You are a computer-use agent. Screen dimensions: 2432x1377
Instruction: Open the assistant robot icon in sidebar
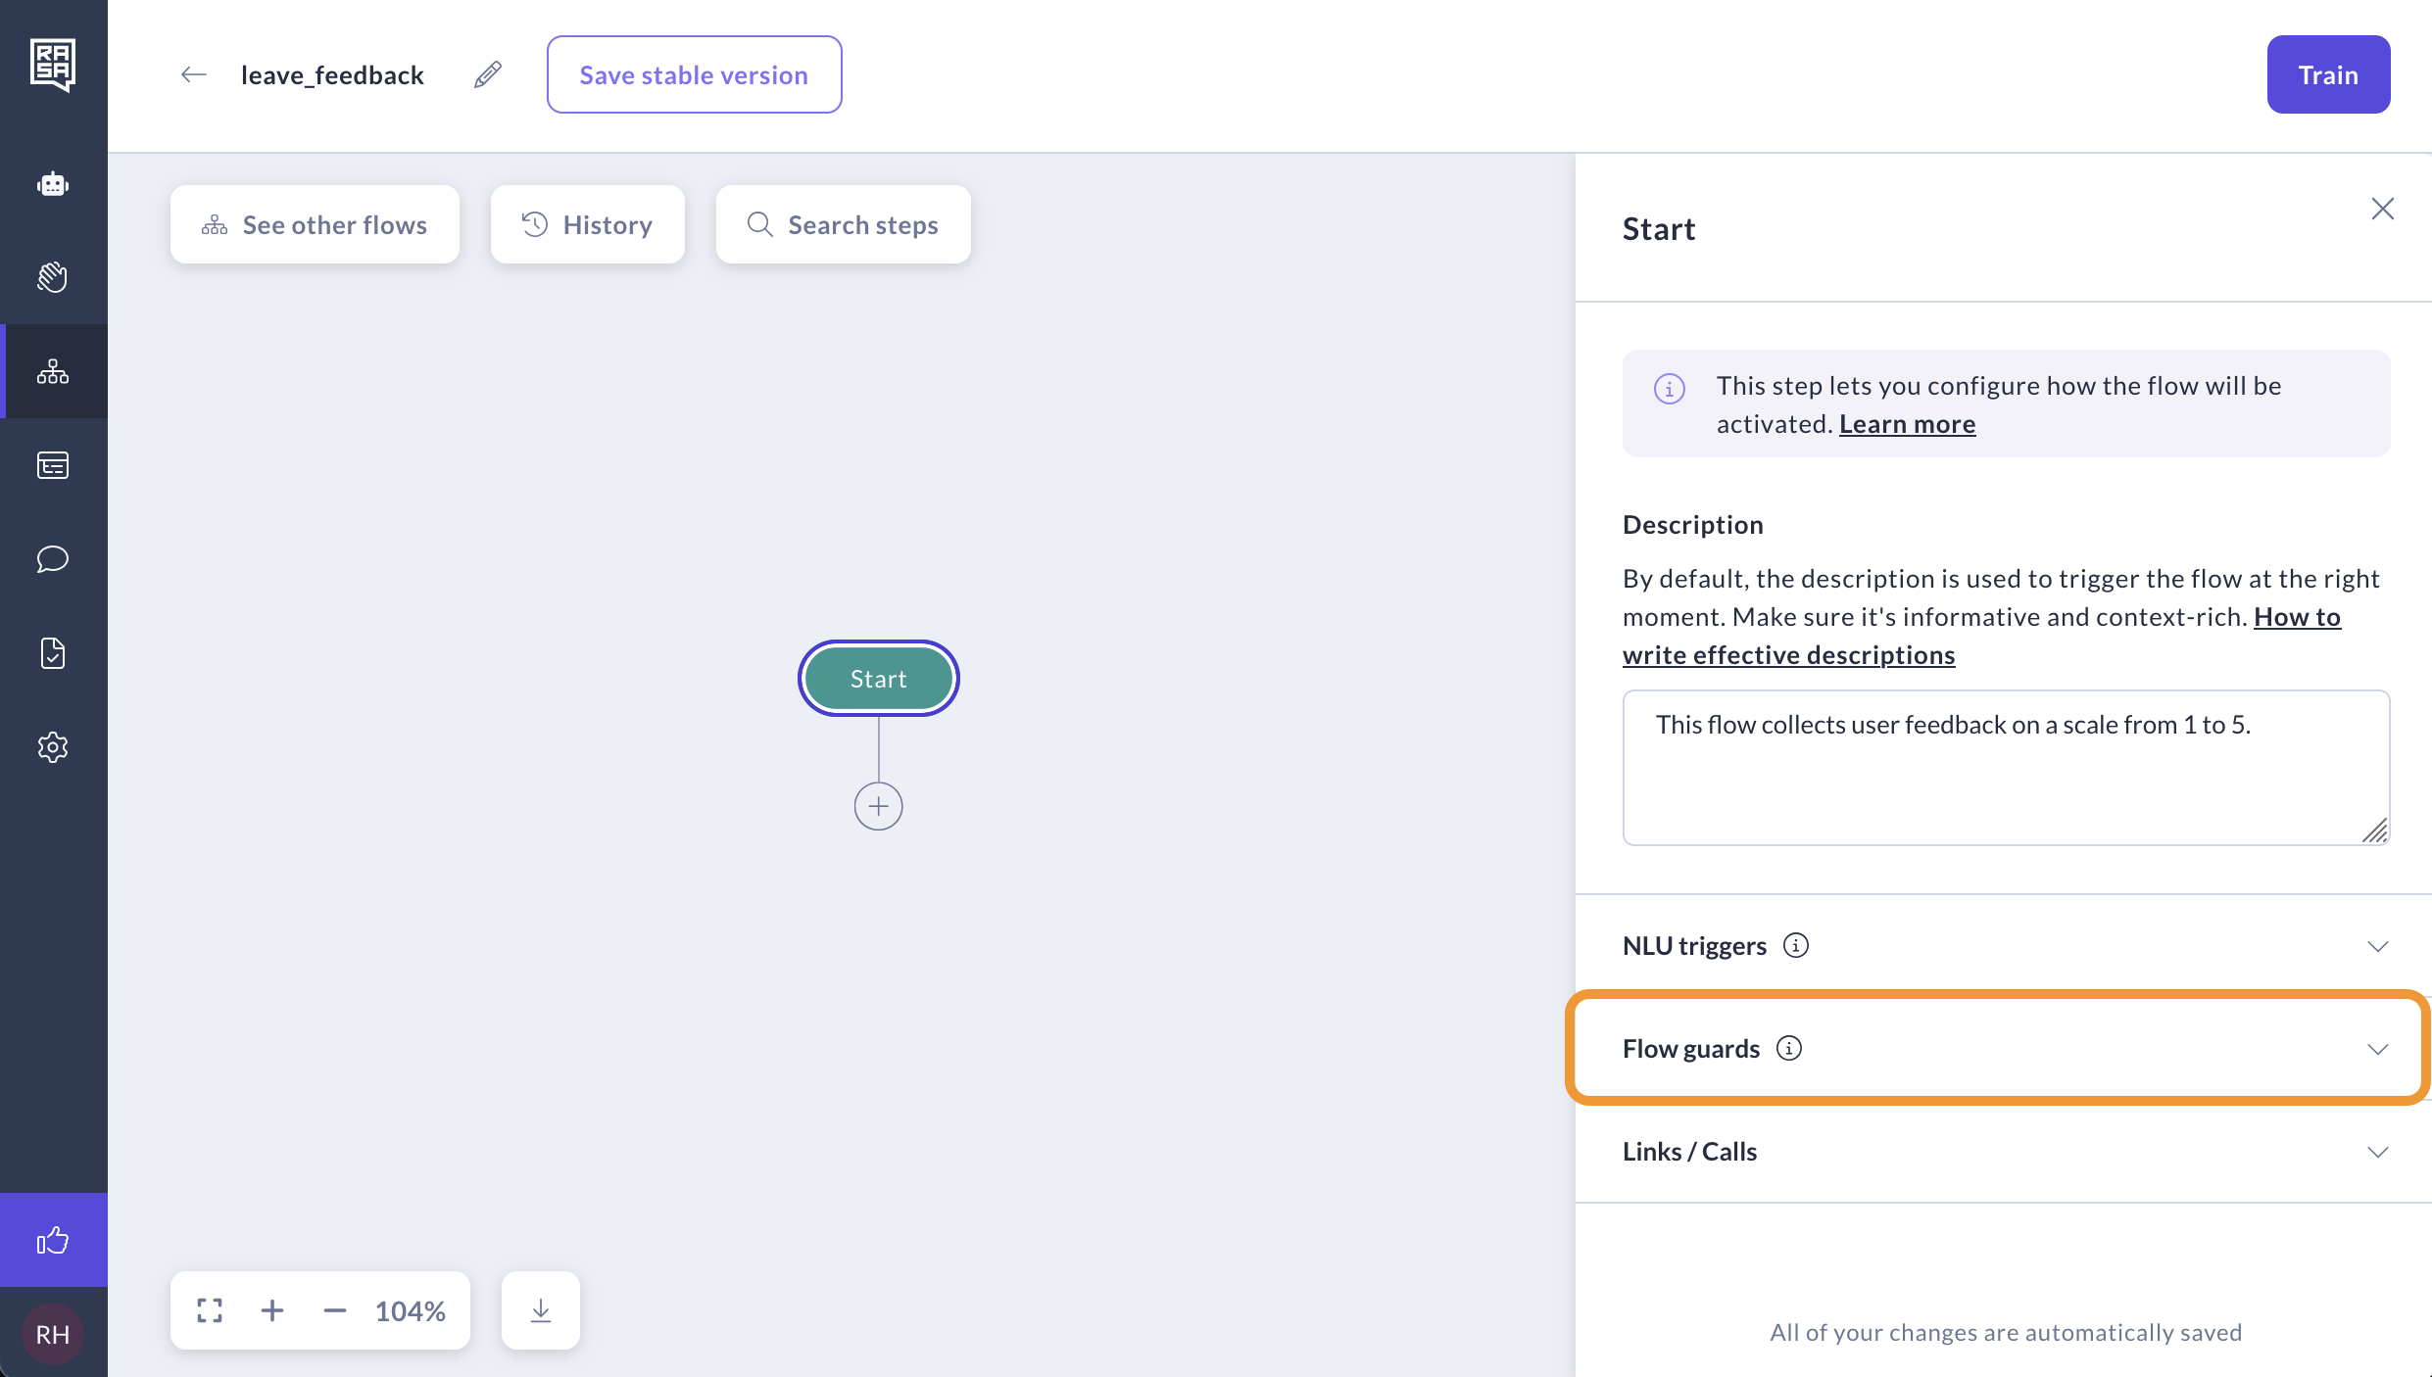53,183
